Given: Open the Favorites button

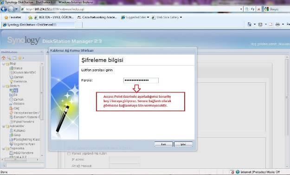Looking at the screenshot, I should (x=13, y=17).
